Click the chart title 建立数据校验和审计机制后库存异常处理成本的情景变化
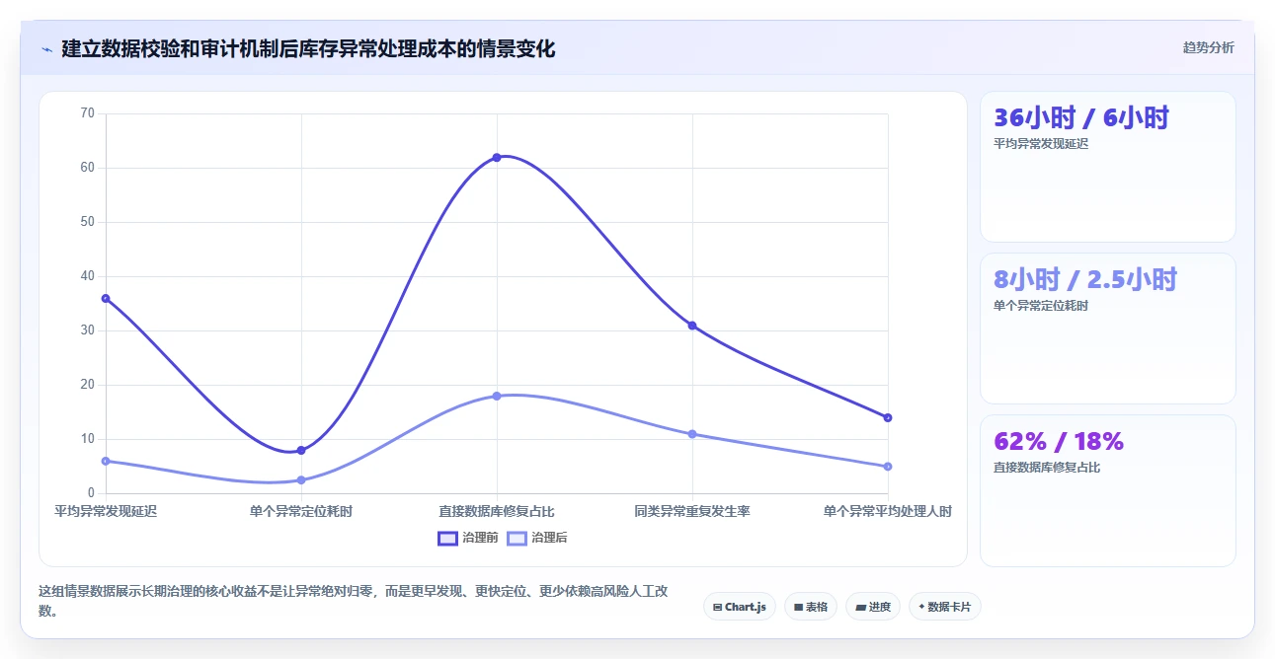The image size is (1275, 659). click(x=308, y=48)
